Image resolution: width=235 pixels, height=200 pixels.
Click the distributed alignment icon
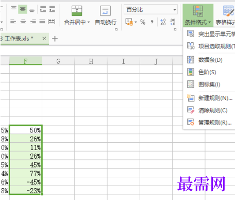pos(52,22)
